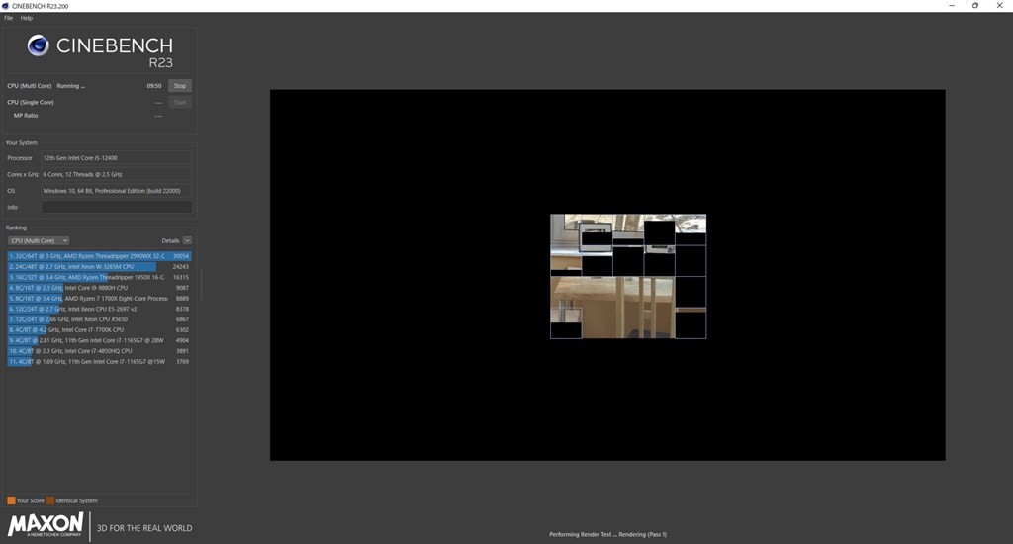
Task: Click the partially rendered image in the viewport
Action: tap(628, 277)
